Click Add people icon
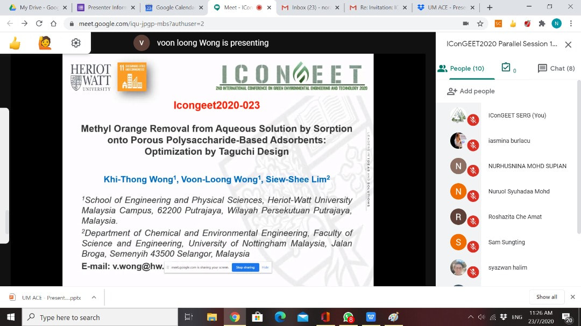The image size is (581, 326). pos(452,91)
